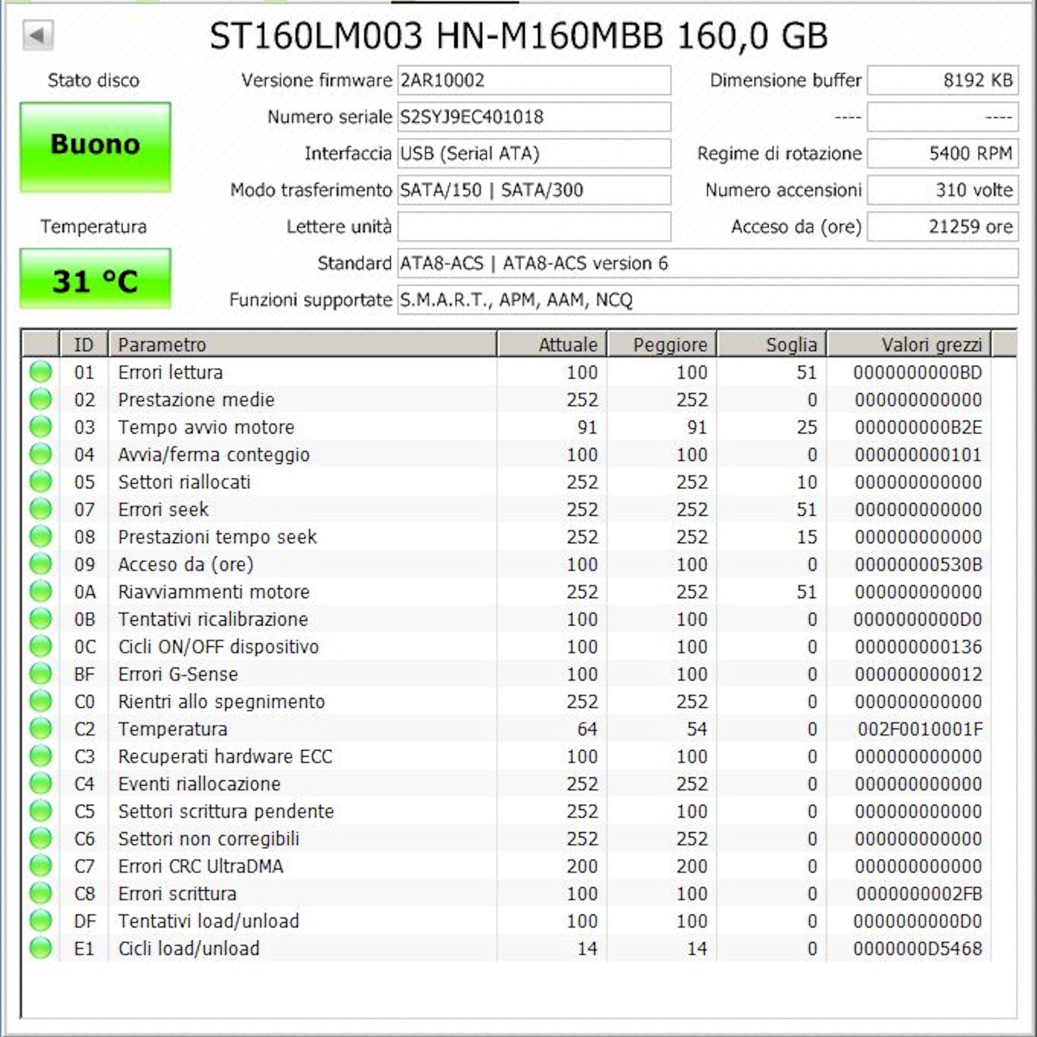Click raw value 00000000530B
Image resolution: width=1037 pixels, height=1037 pixels.
click(918, 564)
